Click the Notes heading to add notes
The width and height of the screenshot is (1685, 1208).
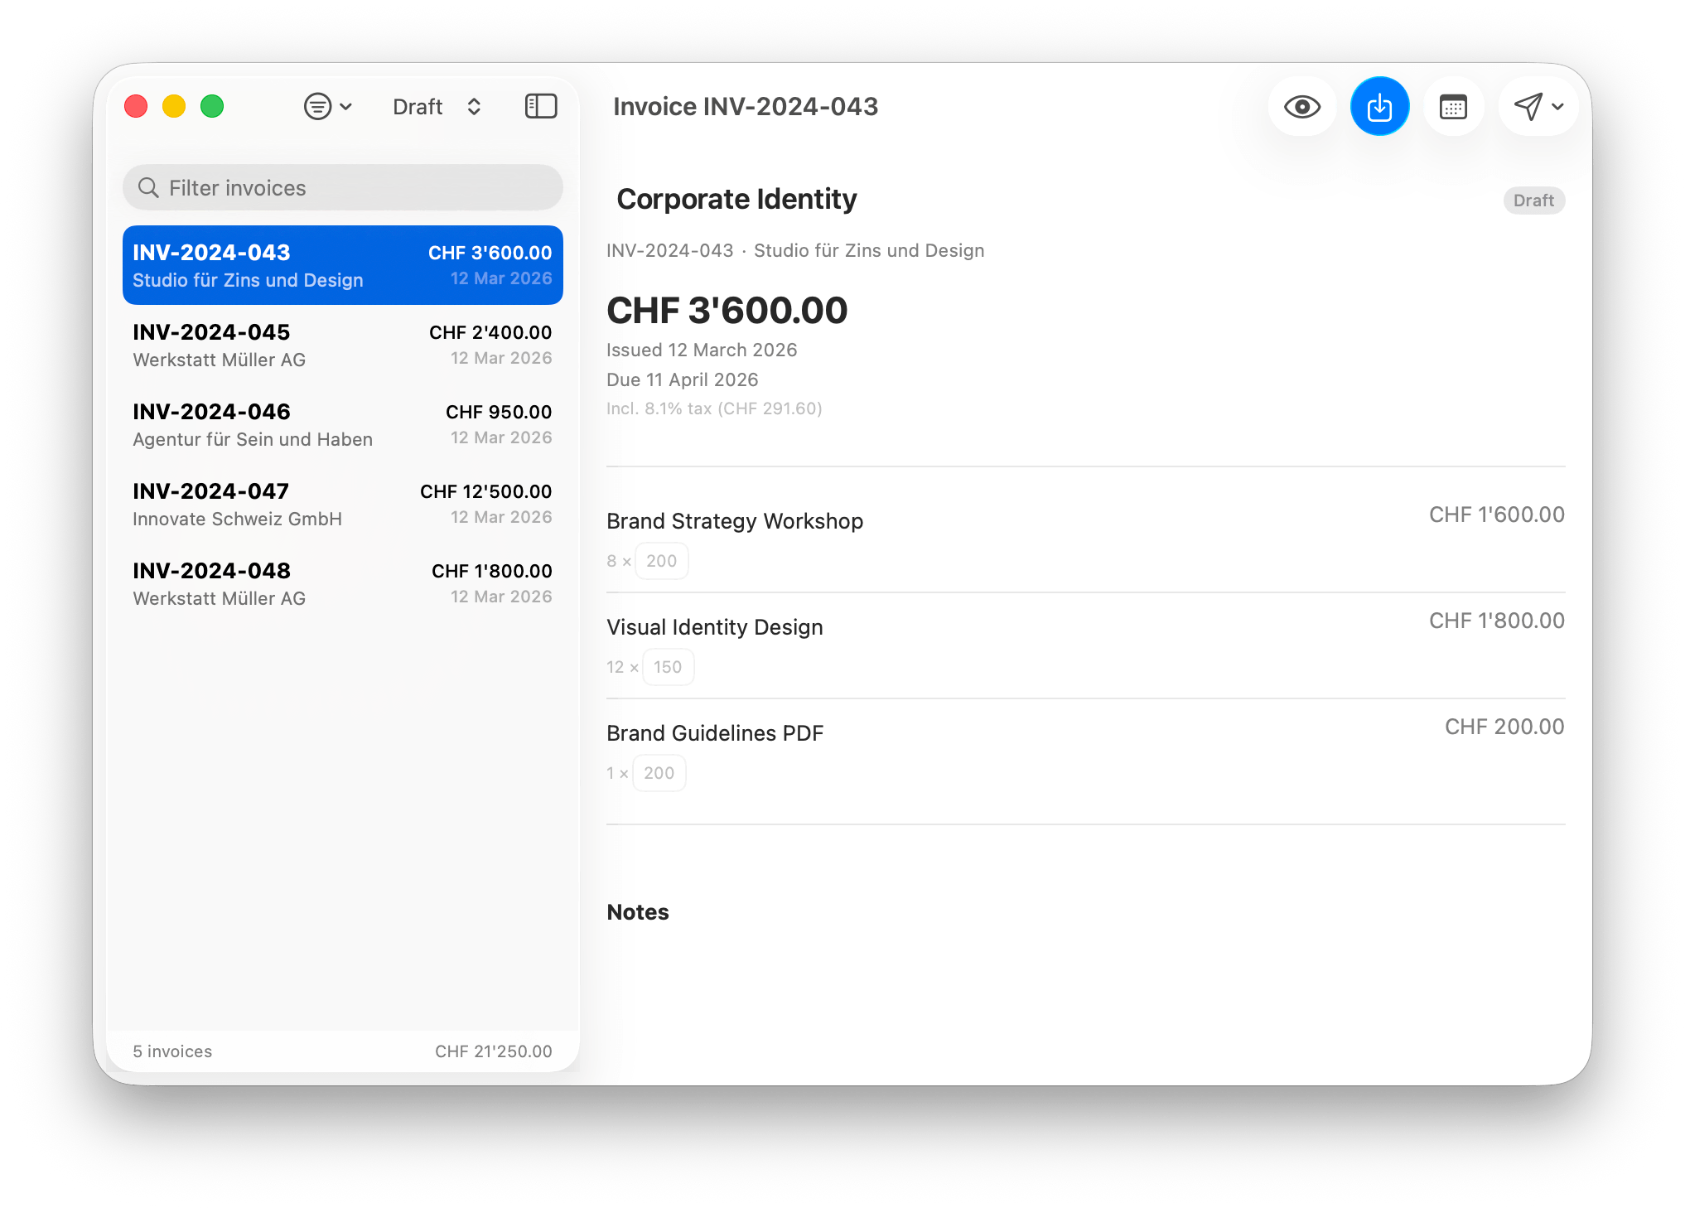pyautogui.click(x=637, y=911)
